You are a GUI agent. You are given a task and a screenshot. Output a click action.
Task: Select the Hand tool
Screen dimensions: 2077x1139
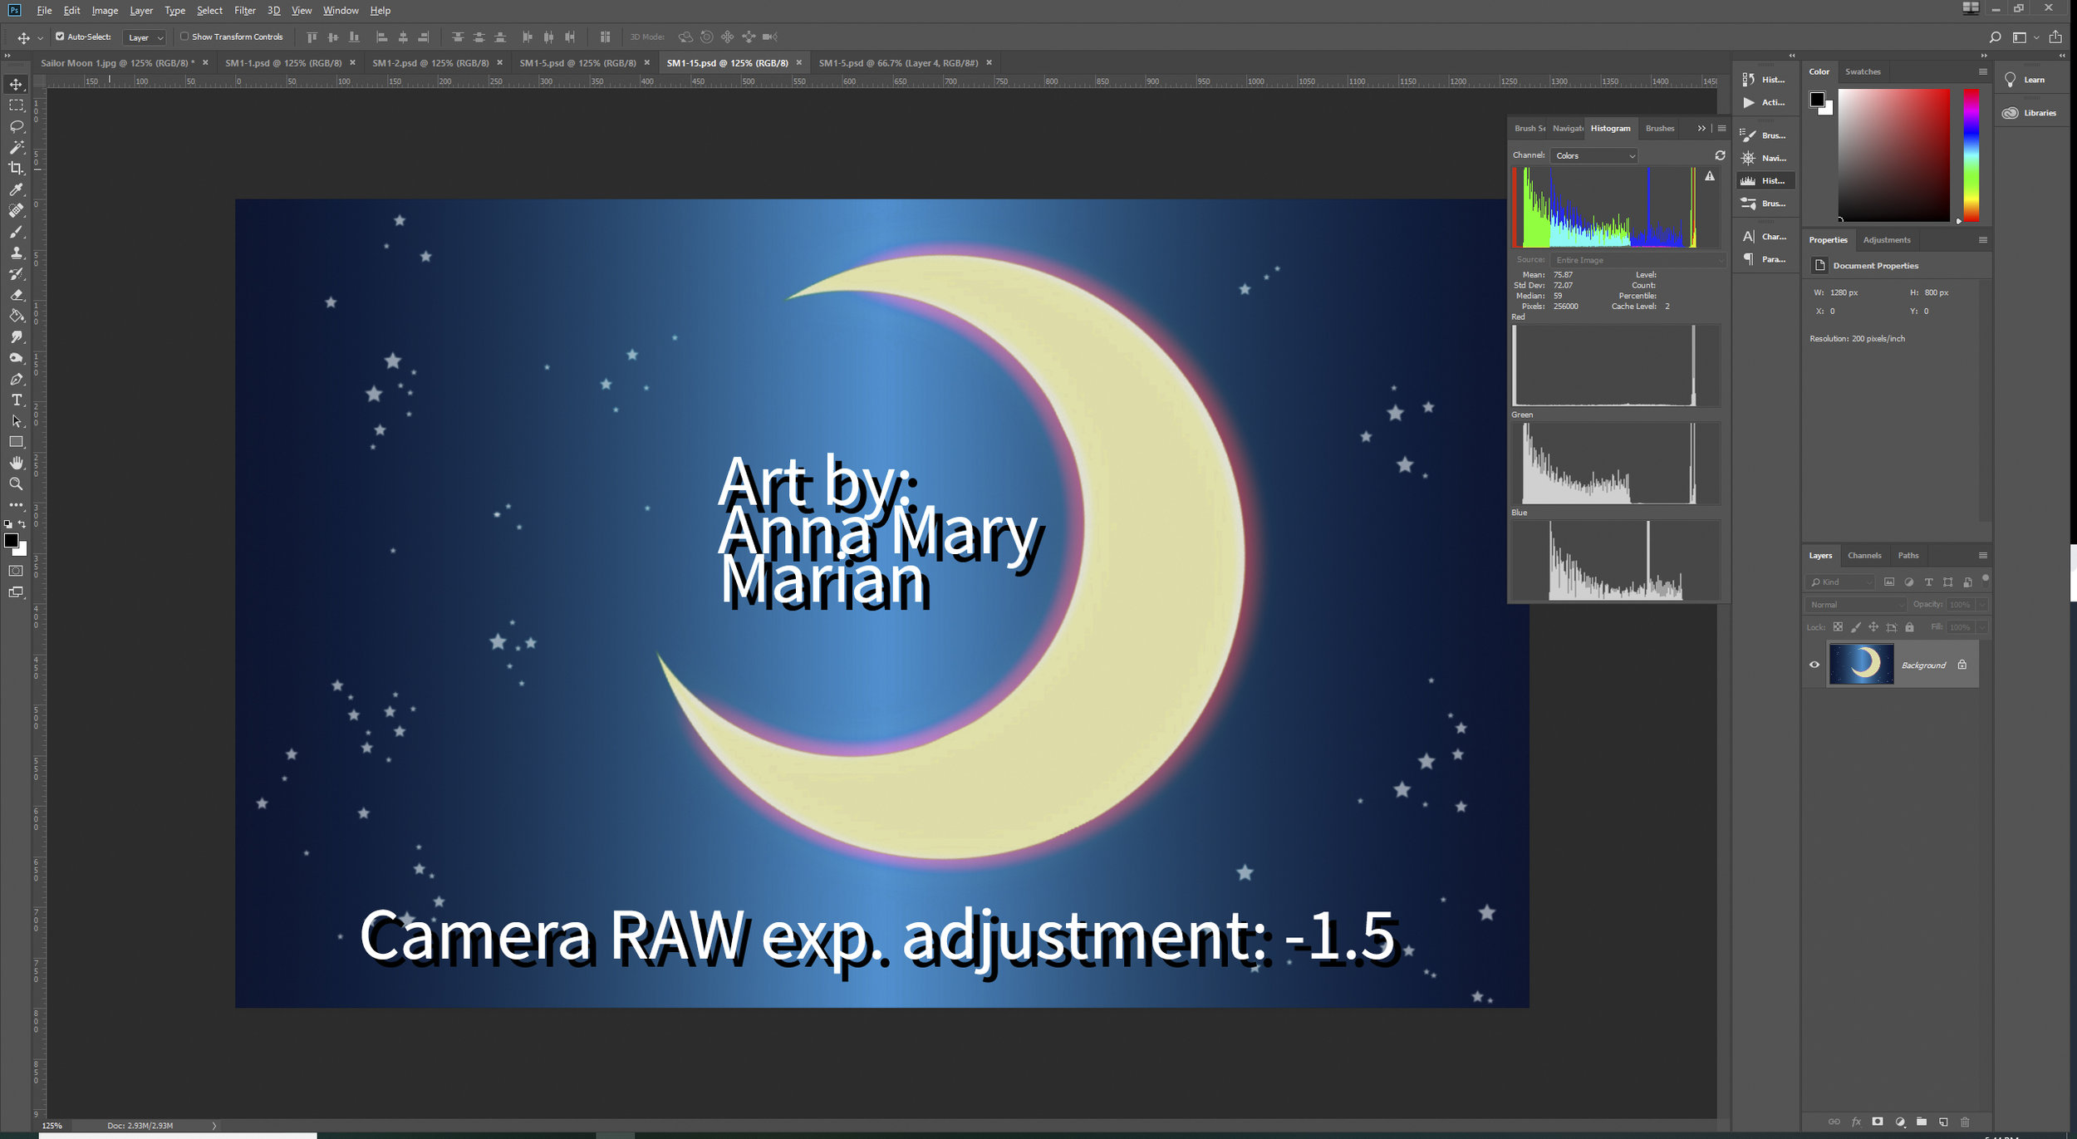16,464
